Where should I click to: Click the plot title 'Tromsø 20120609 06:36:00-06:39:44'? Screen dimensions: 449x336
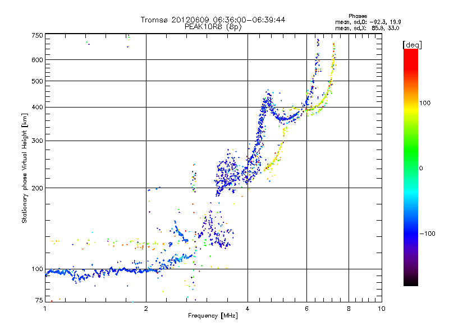pyautogui.click(x=213, y=20)
